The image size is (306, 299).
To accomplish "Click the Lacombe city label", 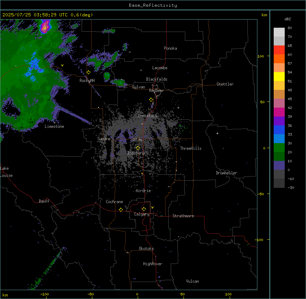I will [160, 68].
